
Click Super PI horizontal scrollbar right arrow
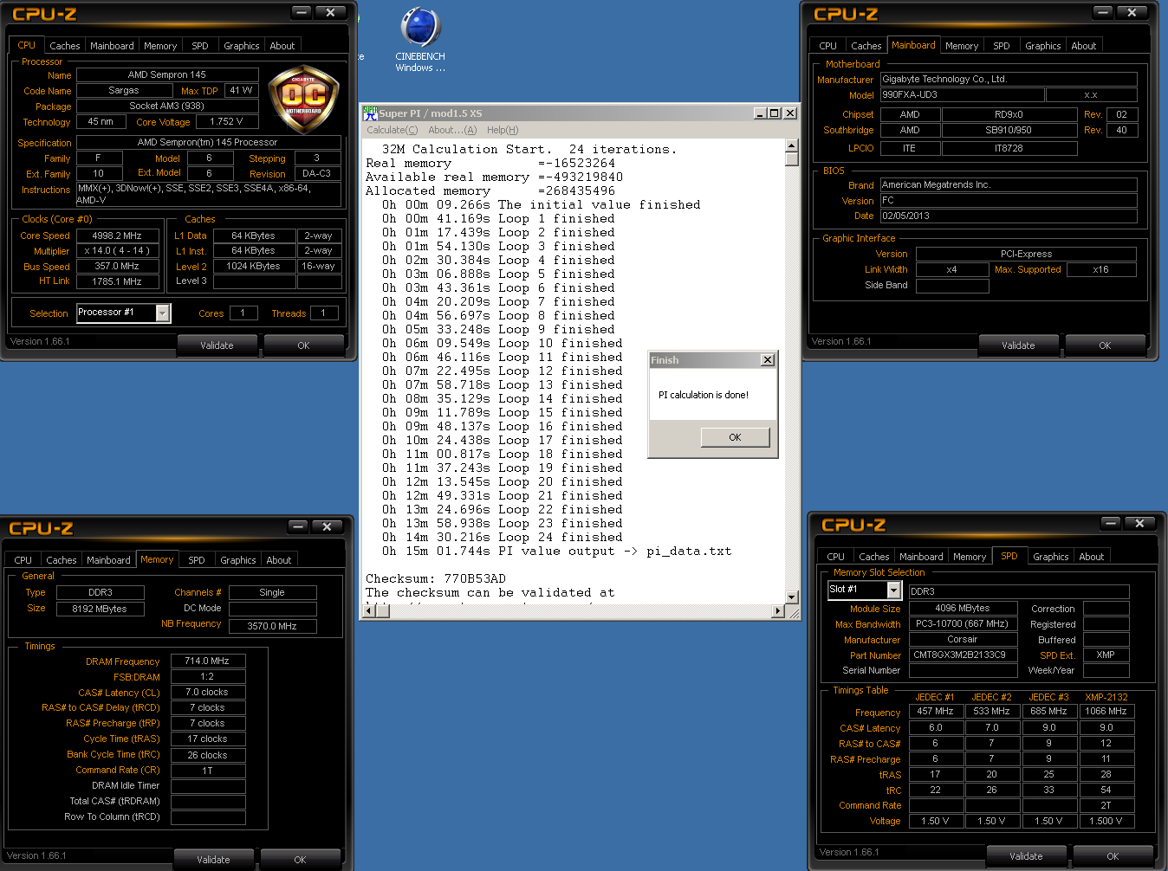pyautogui.click(x=778, y=611)
